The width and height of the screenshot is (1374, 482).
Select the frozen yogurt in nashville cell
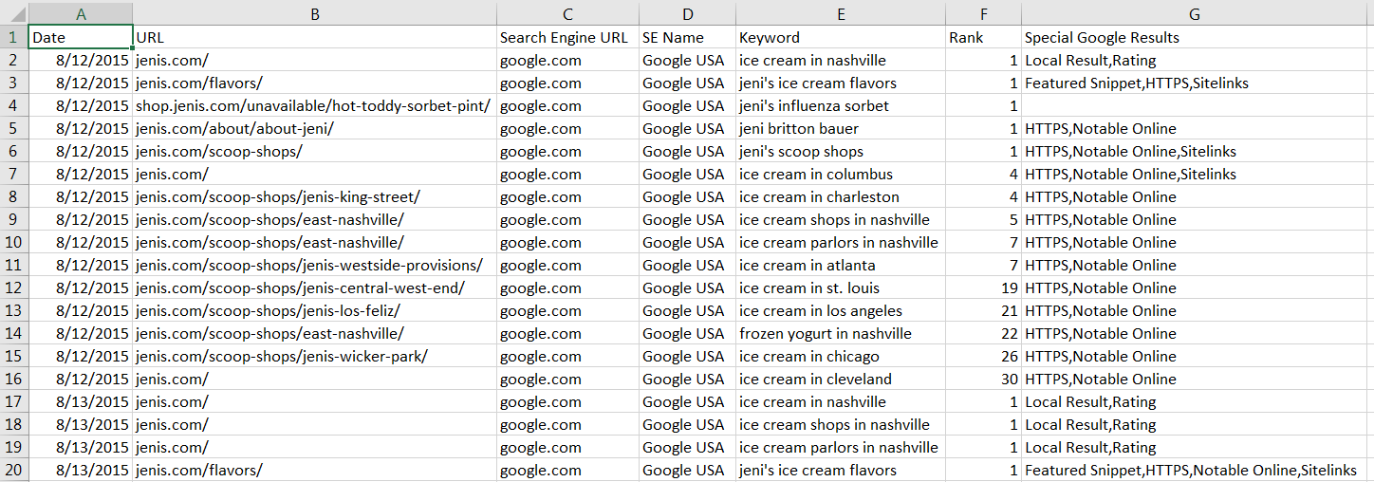840,334
